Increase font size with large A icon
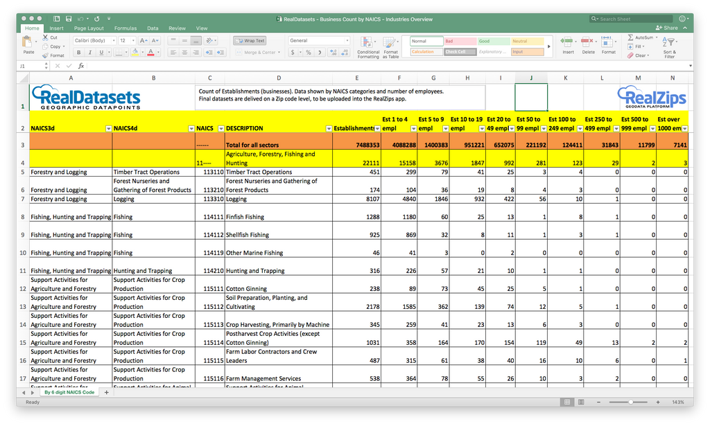Viewport: 710px width, 426px height. [144, 41]
